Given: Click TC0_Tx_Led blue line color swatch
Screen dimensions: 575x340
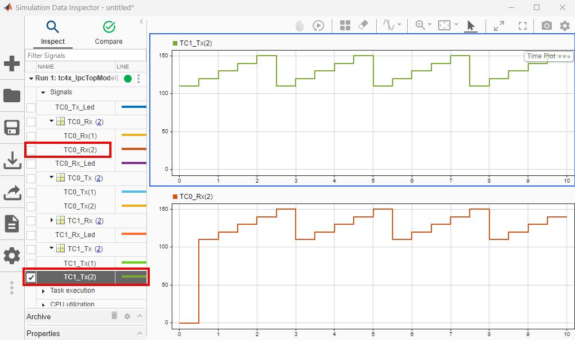Looking at the screenshot, I should pos(134,107).
